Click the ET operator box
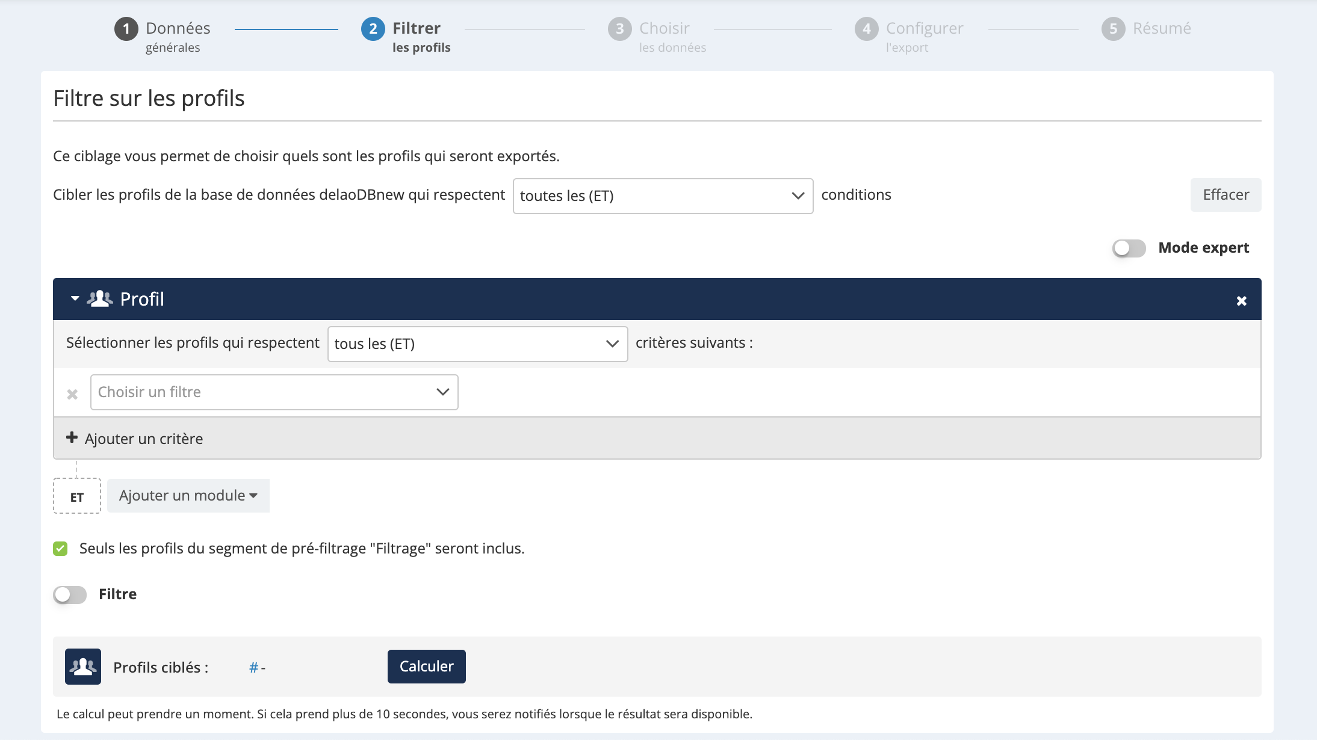Image resolution: width=1317 pixels, height=740 pixels. 77,496
